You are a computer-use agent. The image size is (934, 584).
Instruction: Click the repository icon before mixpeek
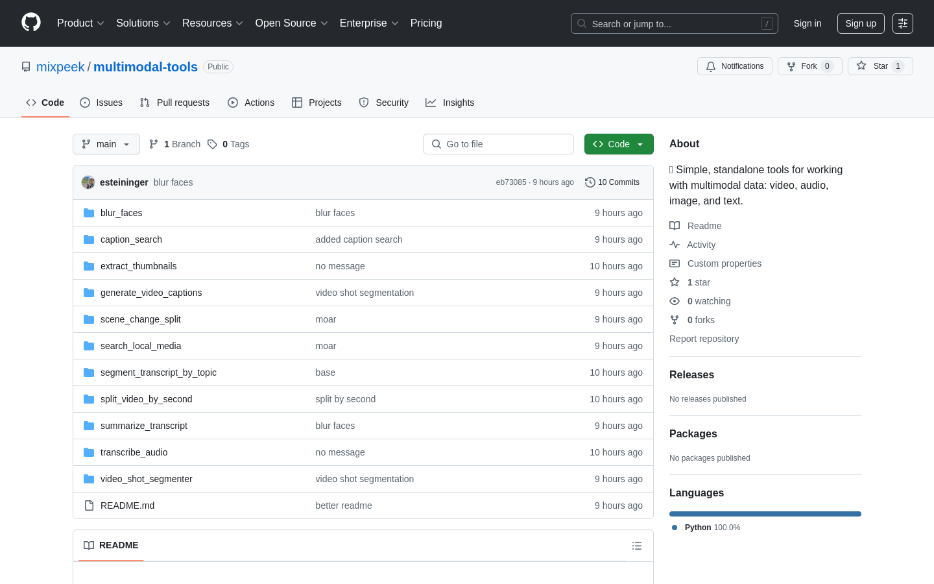click(x=26, y=67)
